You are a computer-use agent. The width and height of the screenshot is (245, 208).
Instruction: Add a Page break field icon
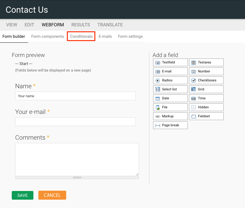tap(158, 125)
